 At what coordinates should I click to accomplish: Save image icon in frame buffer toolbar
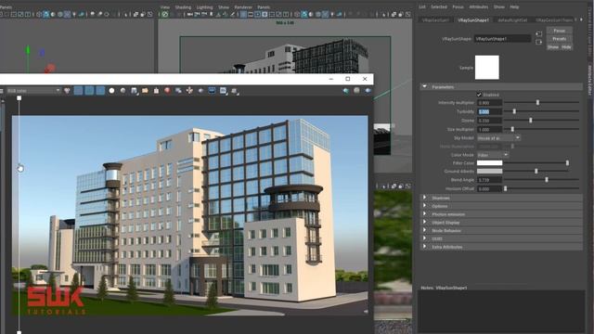[x=134, y=91]
